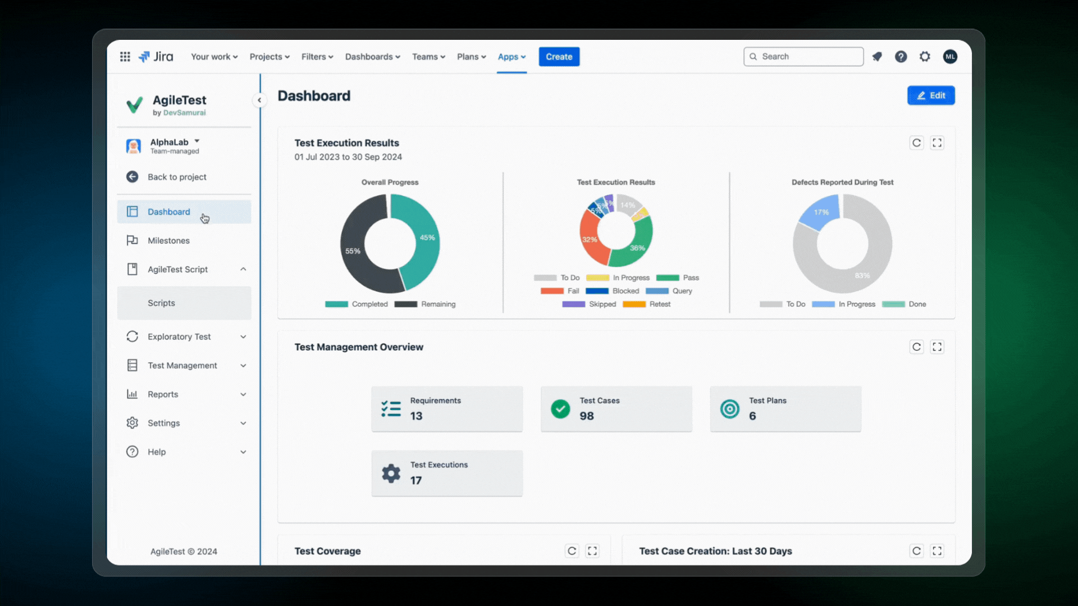
Task: Click the Dashboard requirements icon
Action: [x=391, y=408]
